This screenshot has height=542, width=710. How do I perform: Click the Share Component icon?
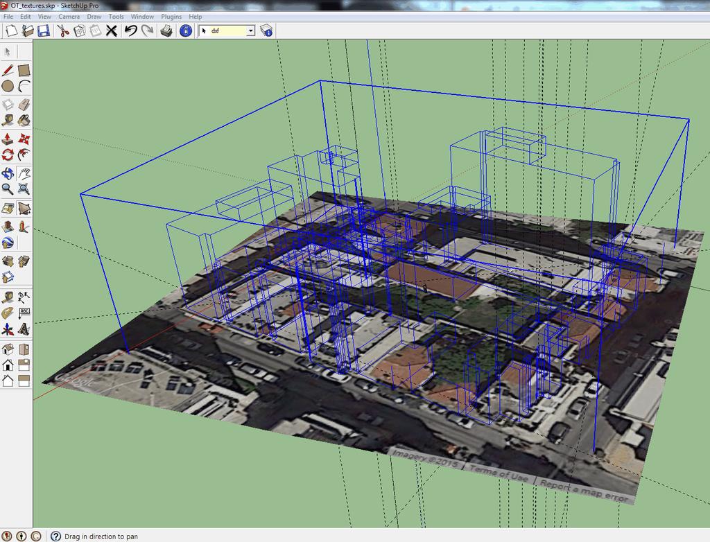8,277
